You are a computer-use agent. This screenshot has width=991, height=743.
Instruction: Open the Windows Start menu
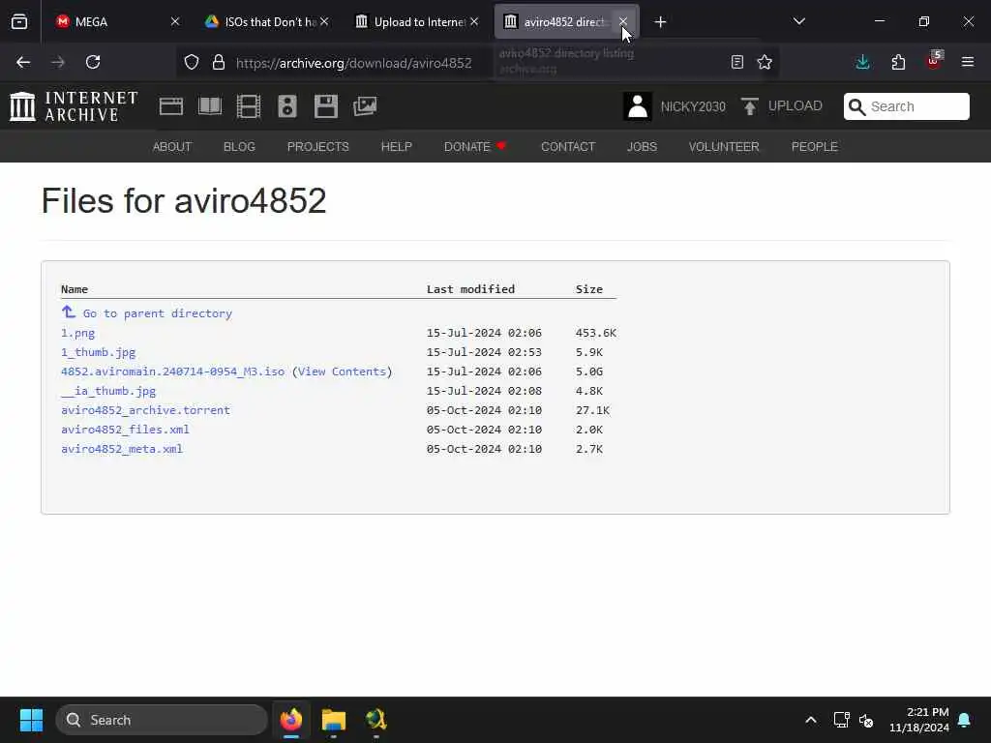pos(31,720)
